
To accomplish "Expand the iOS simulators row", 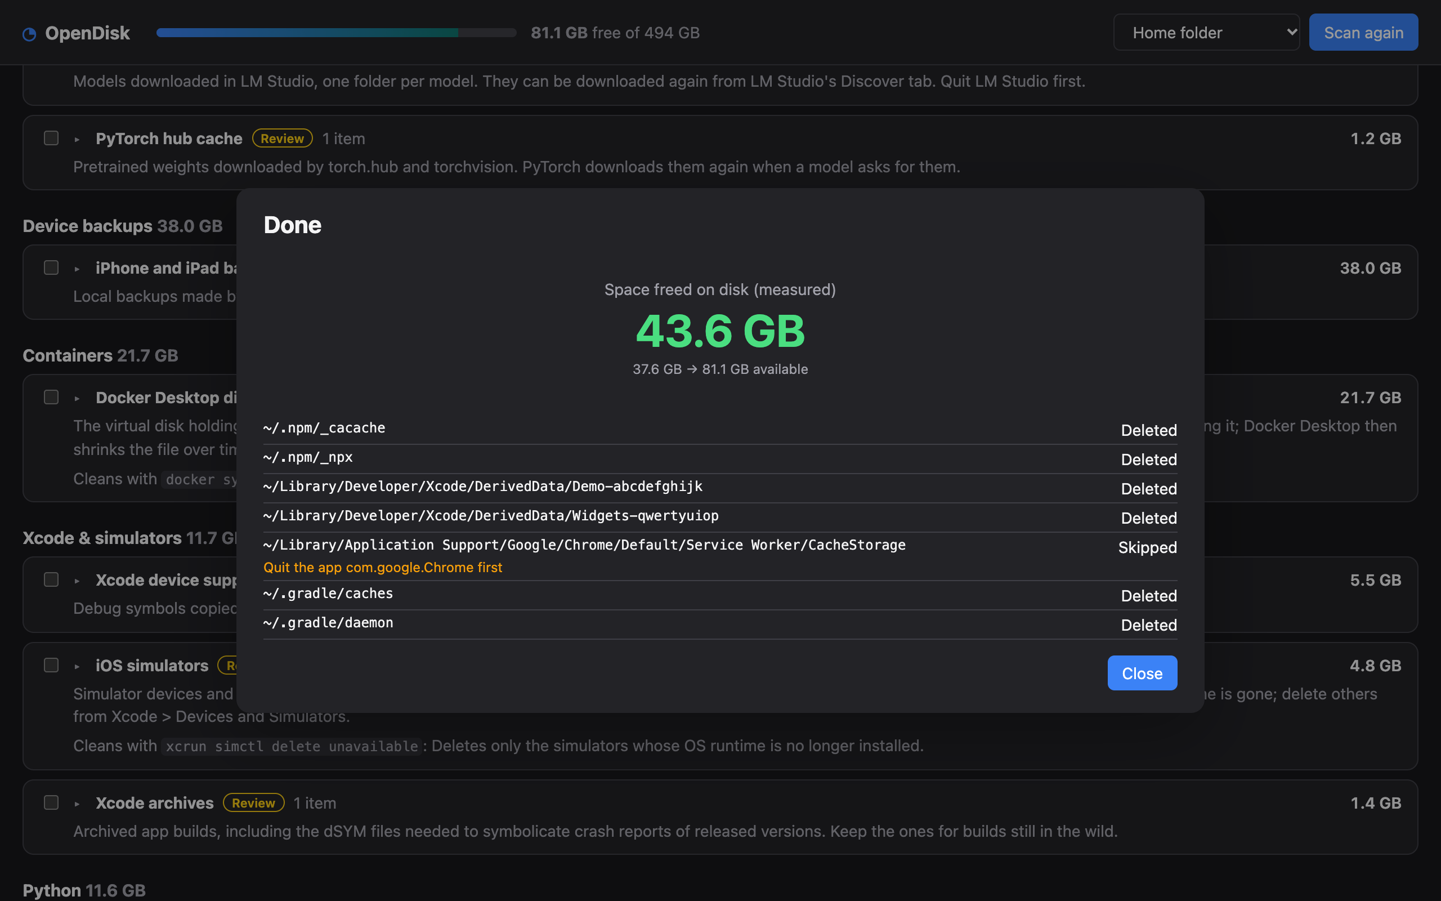I will tap(77, 666).
